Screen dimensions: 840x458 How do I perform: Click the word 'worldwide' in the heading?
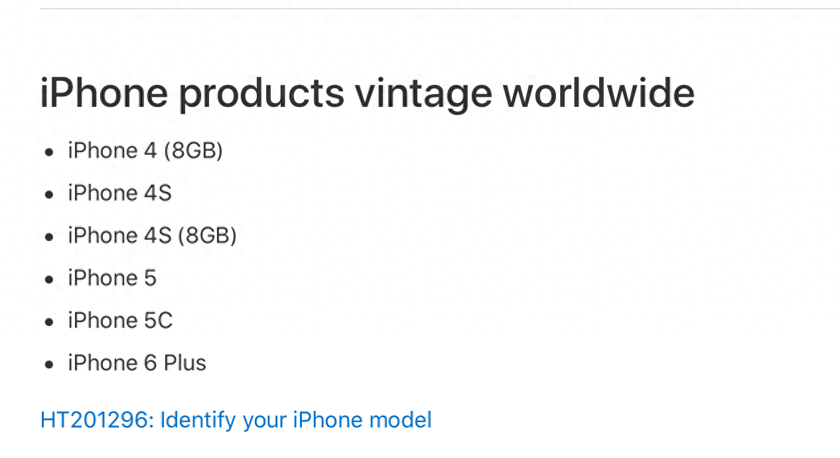598,93
